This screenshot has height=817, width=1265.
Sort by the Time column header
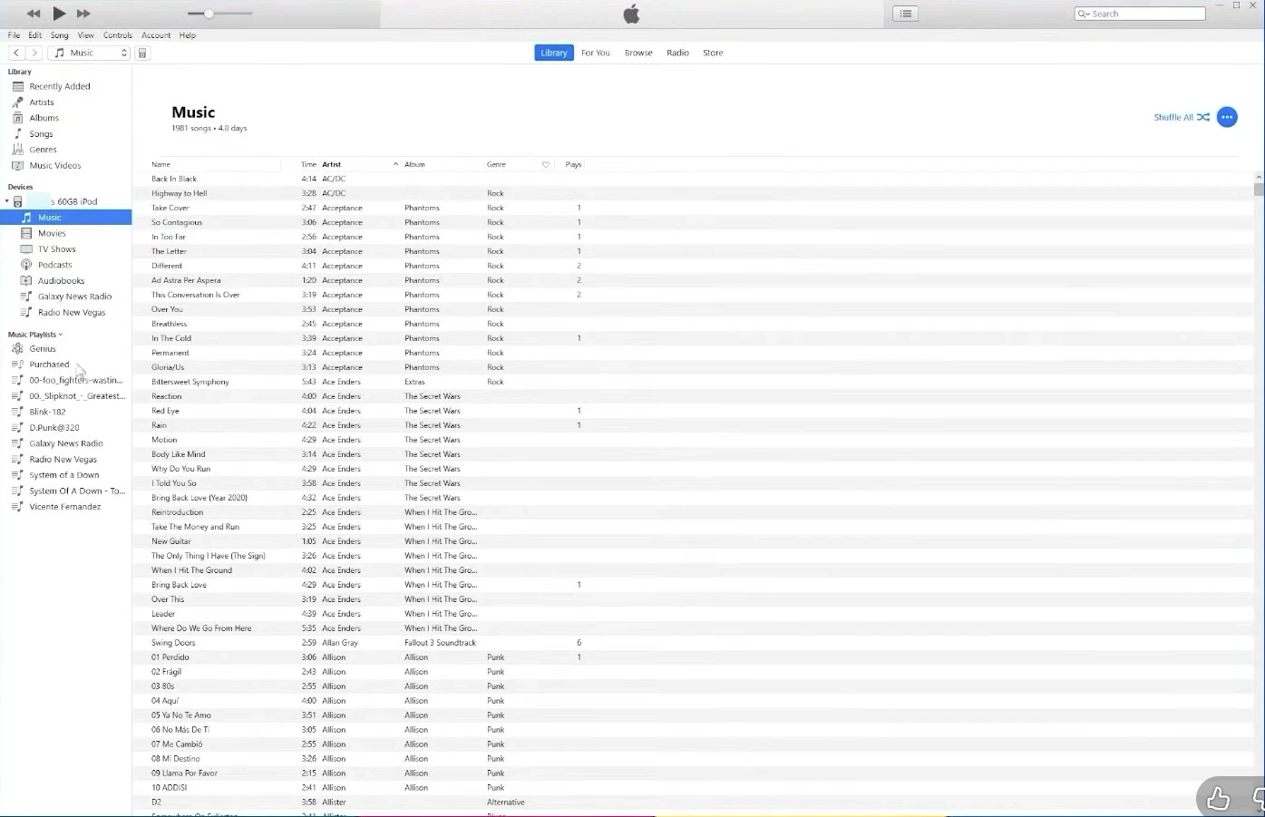coord(308,165)
